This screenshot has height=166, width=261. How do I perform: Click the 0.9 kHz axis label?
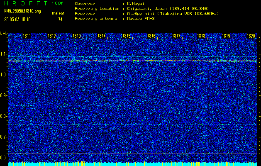click(4, 95)
